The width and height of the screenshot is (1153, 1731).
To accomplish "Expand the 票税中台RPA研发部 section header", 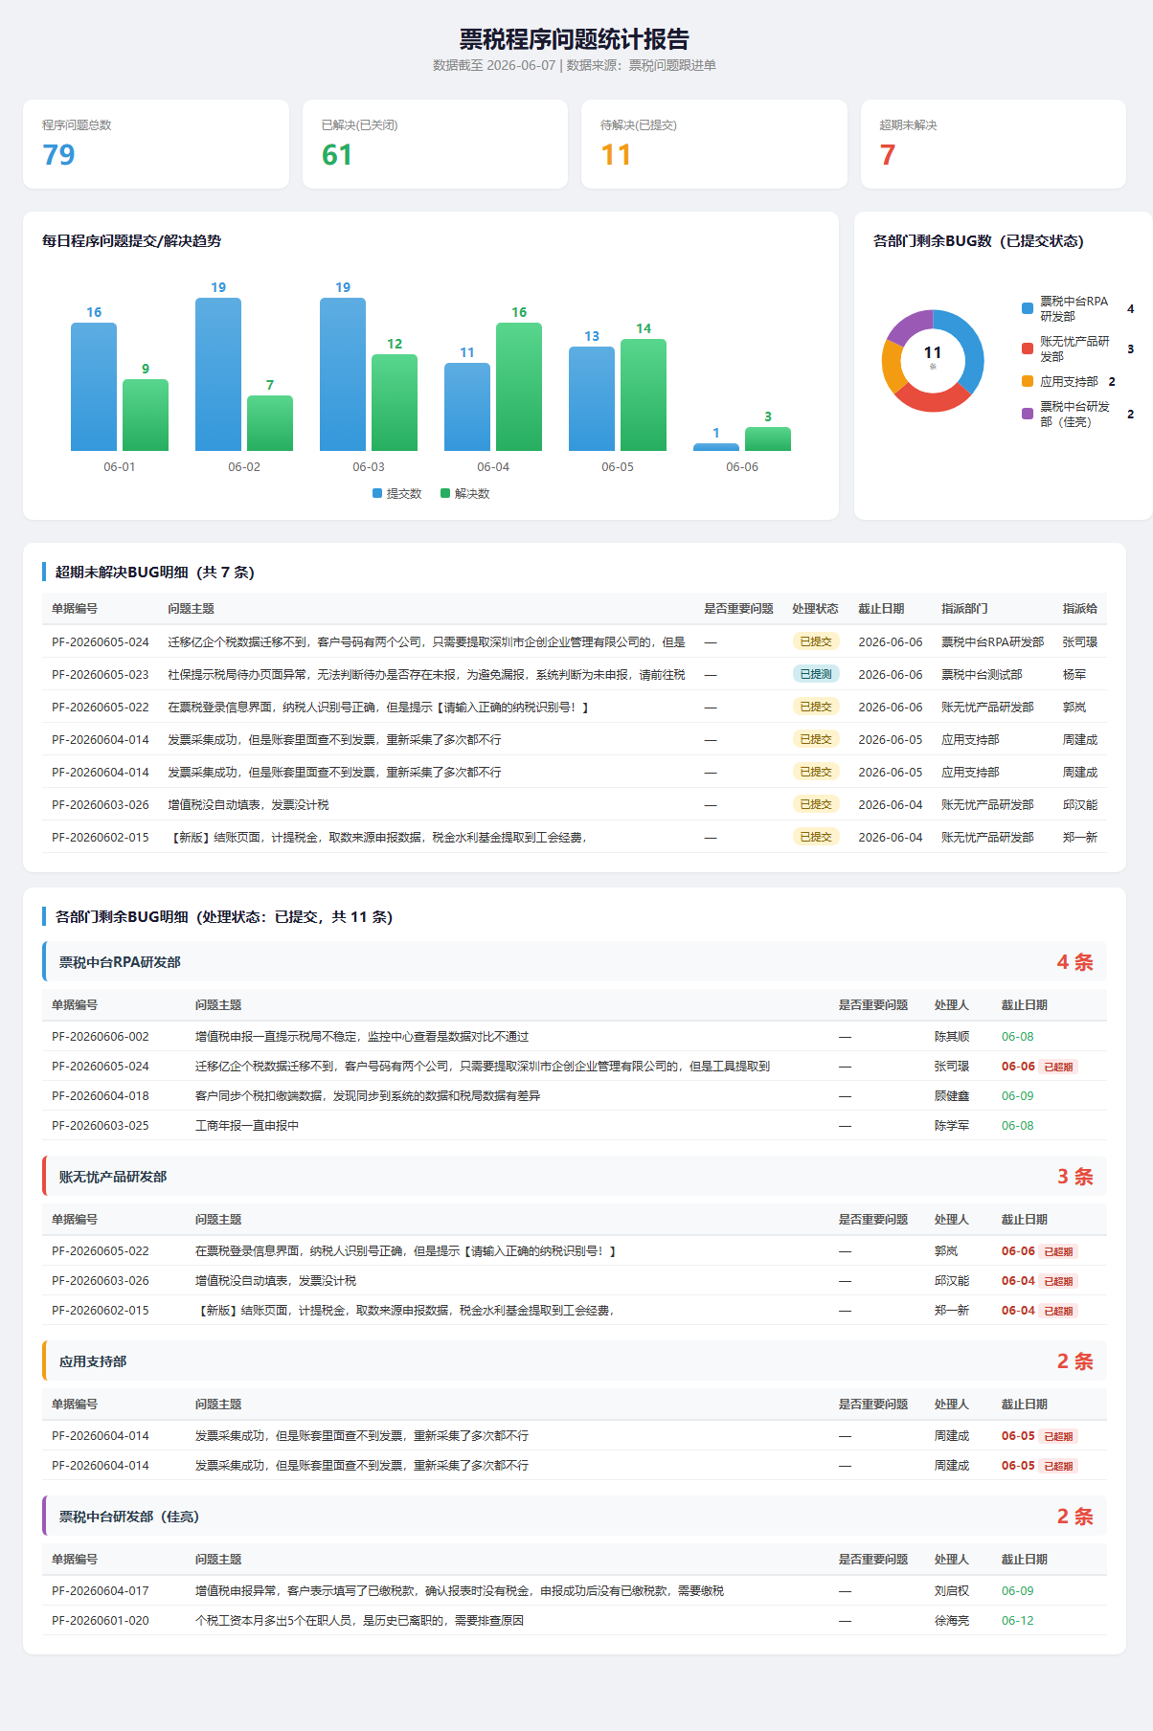I will 575,962.
